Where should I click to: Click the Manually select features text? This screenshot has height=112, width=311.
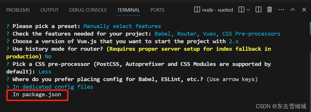(x=122, y=26)
